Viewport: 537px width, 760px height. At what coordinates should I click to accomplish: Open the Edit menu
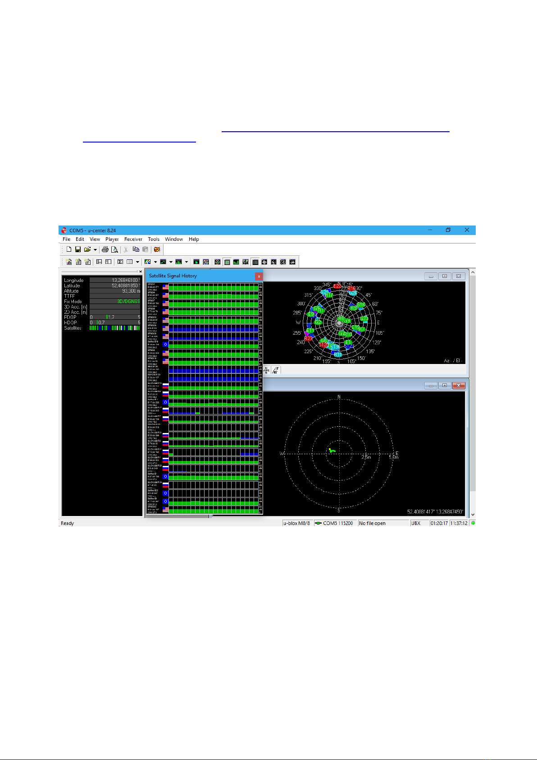pos(80,239)
